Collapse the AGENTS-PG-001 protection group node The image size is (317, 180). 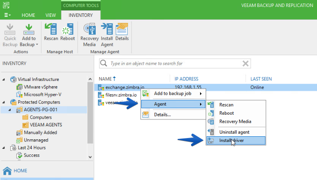10,110
